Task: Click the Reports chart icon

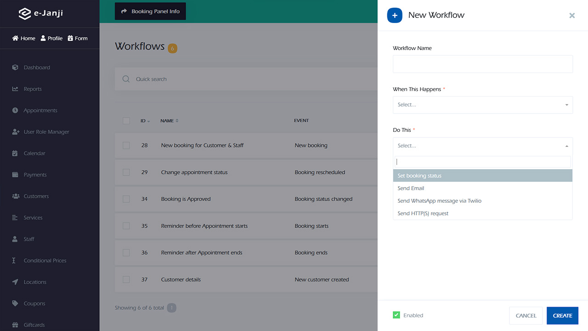Action: point(15,89)
